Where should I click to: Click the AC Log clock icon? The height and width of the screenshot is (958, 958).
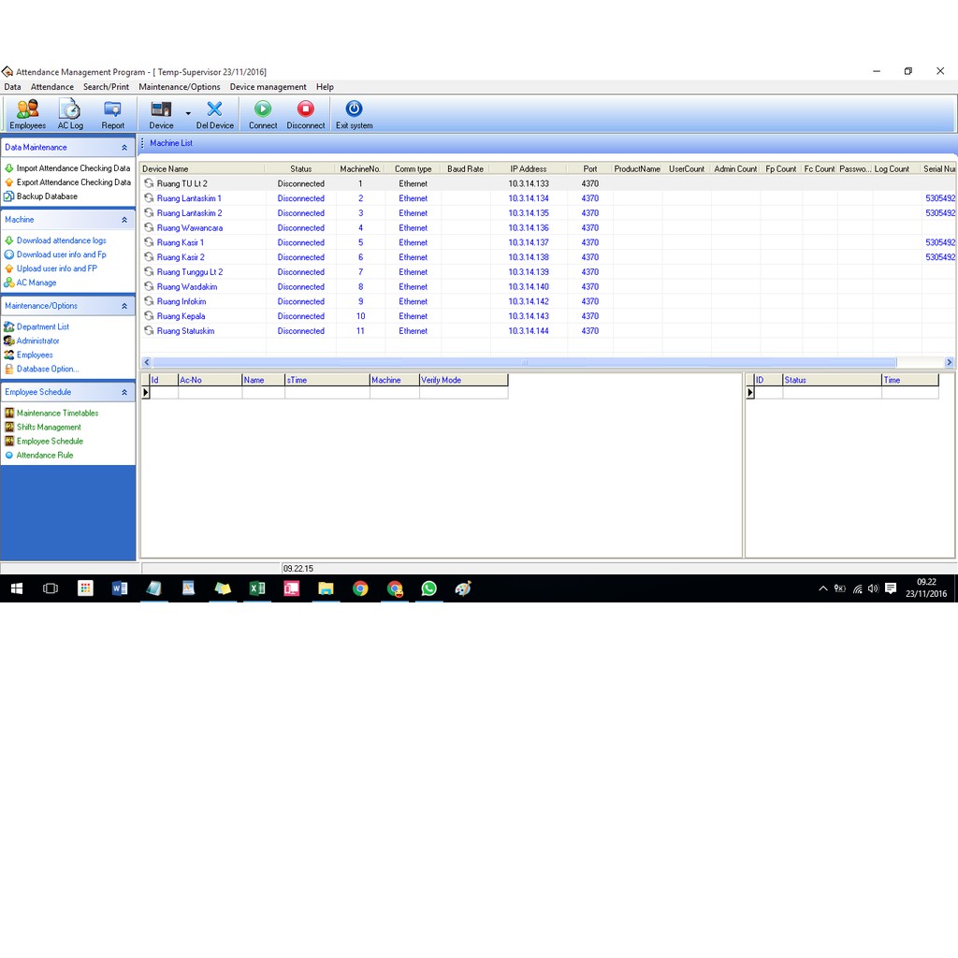point(70,109)
